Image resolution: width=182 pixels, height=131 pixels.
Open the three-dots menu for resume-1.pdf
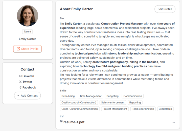pyautogui.click(x=173, y=122)
